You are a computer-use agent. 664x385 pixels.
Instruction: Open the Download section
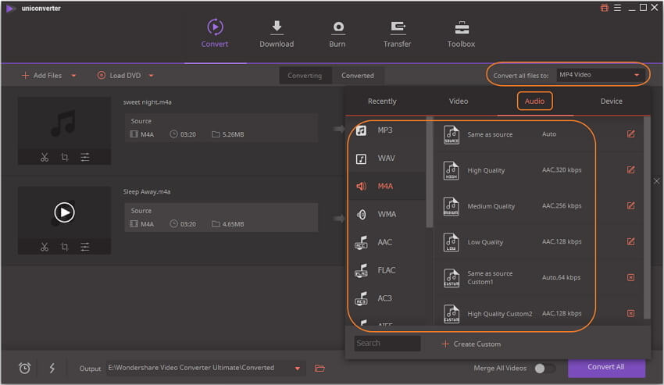click(x=277, y=33)
